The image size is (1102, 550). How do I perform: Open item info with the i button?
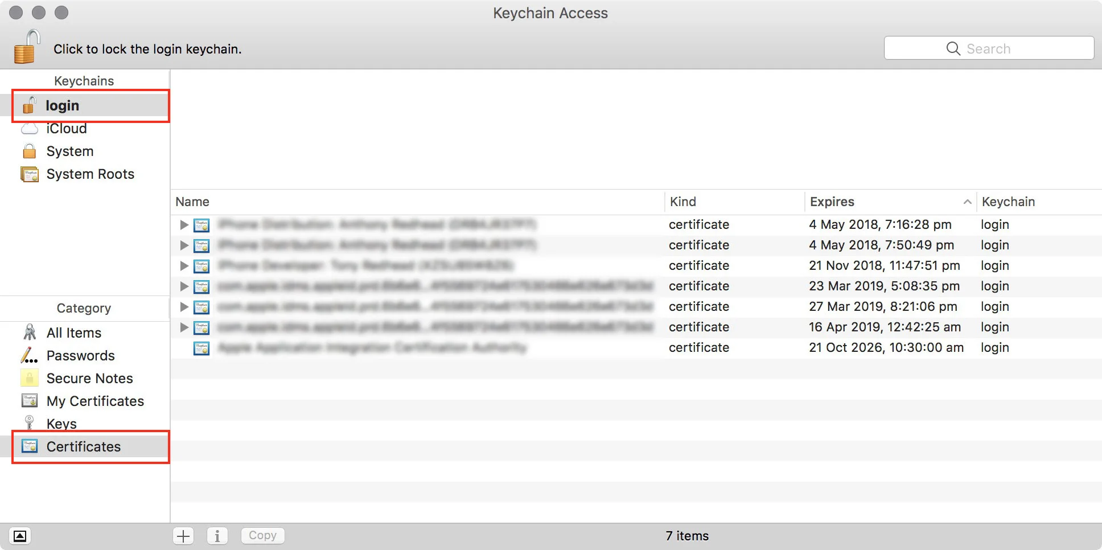(x=217, y=536)
